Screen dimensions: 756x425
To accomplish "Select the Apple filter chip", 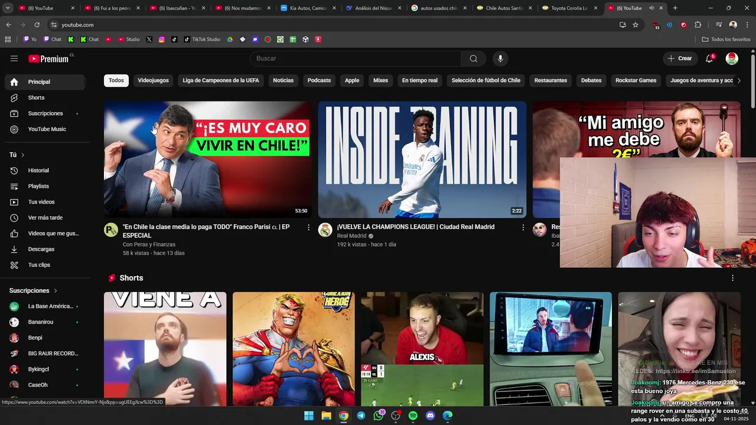I will coord(352,80).
